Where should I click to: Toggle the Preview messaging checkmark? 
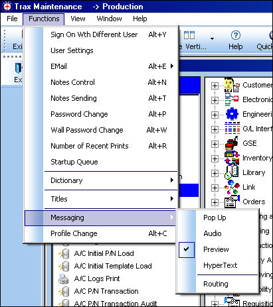187,249
